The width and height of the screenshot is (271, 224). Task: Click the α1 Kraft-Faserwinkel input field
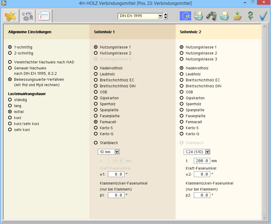point(116,174)
